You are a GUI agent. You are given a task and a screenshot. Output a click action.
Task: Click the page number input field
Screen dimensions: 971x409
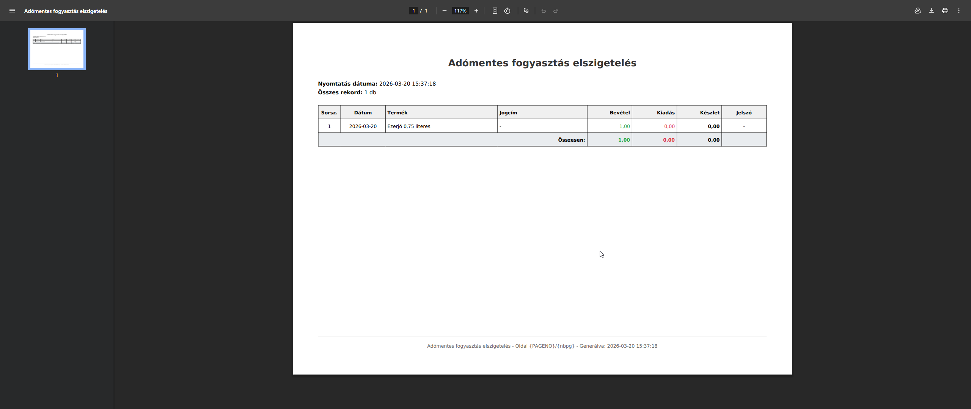414,11
